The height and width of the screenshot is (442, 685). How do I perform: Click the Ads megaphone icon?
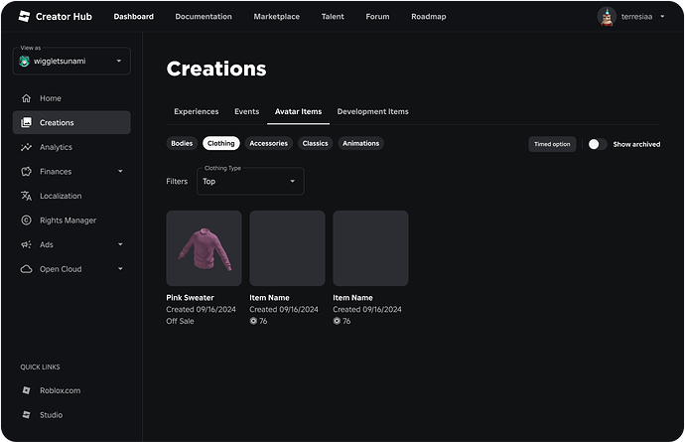coord(26,244)
